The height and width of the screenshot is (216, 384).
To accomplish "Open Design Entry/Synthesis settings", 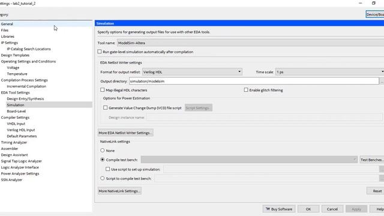I will pyautogui.click(x=25, y=98).
